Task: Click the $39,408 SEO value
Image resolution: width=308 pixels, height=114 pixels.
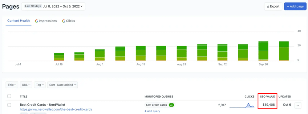Action: coord(269,105)
